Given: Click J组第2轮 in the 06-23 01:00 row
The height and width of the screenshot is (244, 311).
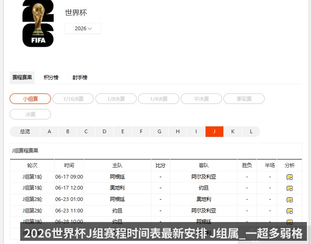Looking at the screenshot, I should pos(32,199).
